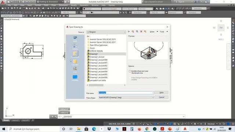Click the Windows taskbar search box

[34, 129]
